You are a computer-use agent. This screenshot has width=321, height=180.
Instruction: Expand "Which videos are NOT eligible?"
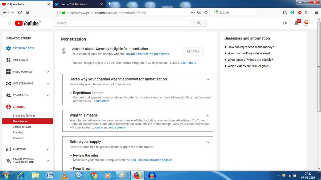pyautogui.click(x=247, y=66)
